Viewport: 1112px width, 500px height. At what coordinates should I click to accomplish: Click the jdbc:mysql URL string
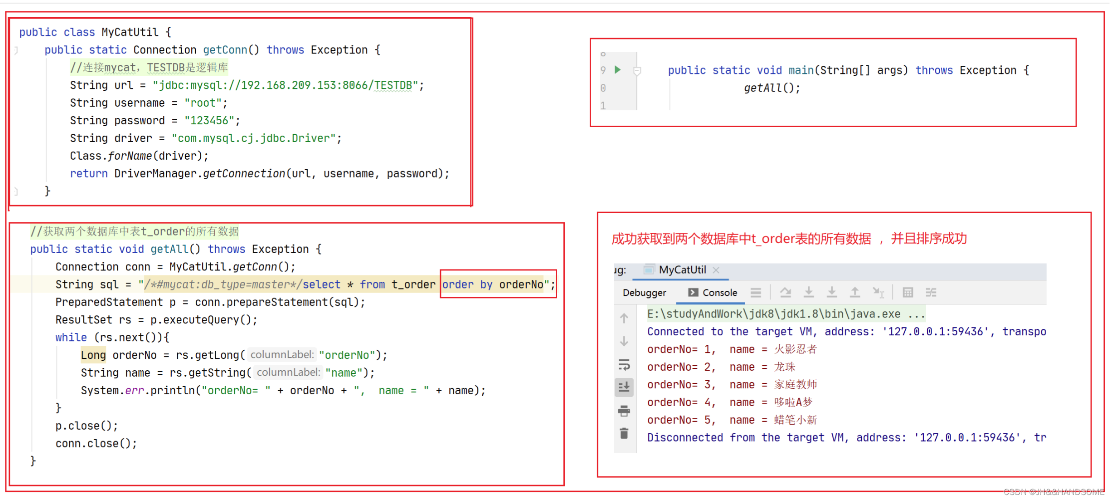coord(285,85)
